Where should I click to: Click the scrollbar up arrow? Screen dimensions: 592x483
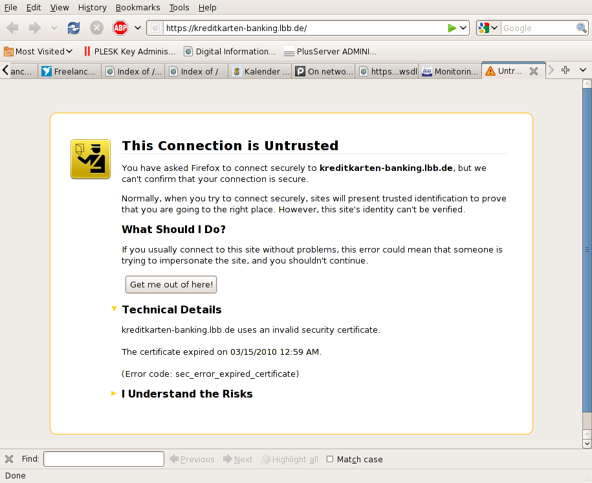587,83
